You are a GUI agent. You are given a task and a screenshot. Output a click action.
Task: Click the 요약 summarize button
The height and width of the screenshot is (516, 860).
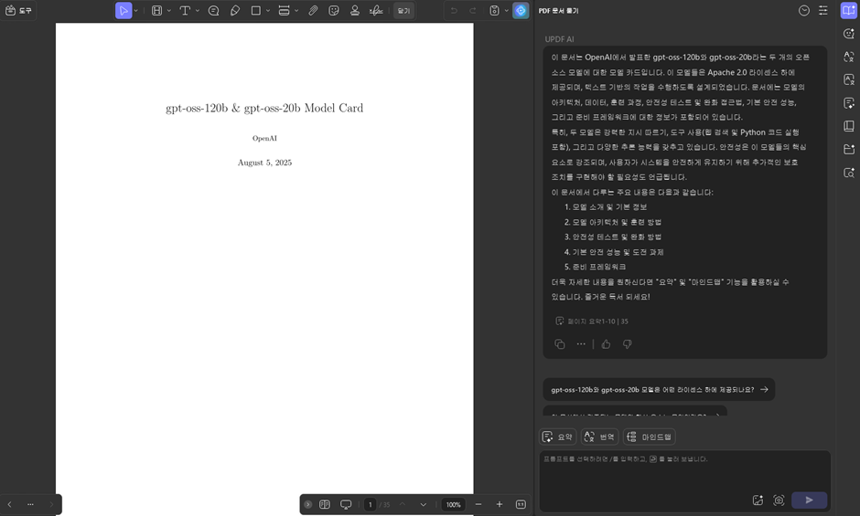pos(558,437)
